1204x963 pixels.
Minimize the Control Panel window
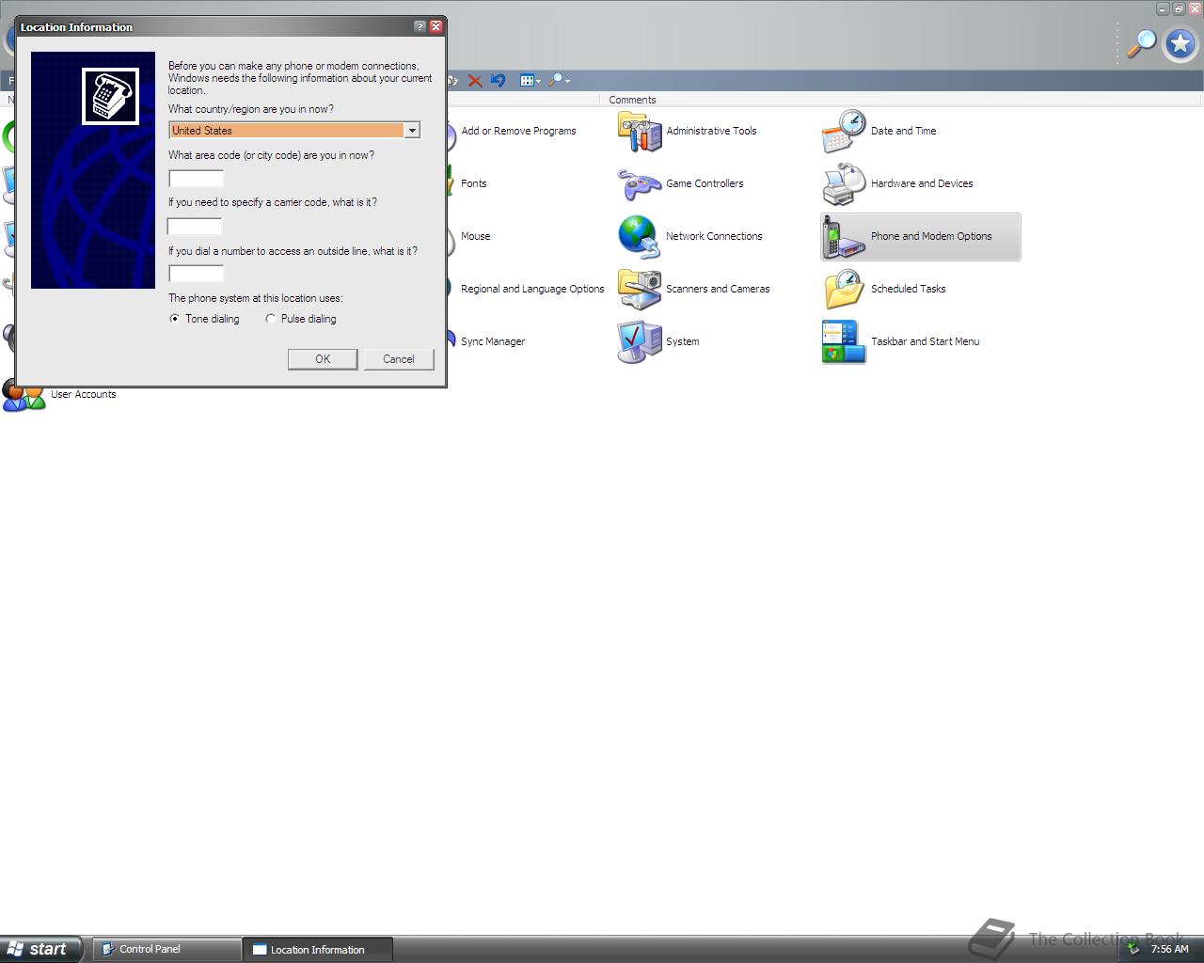pos(1163,8)
